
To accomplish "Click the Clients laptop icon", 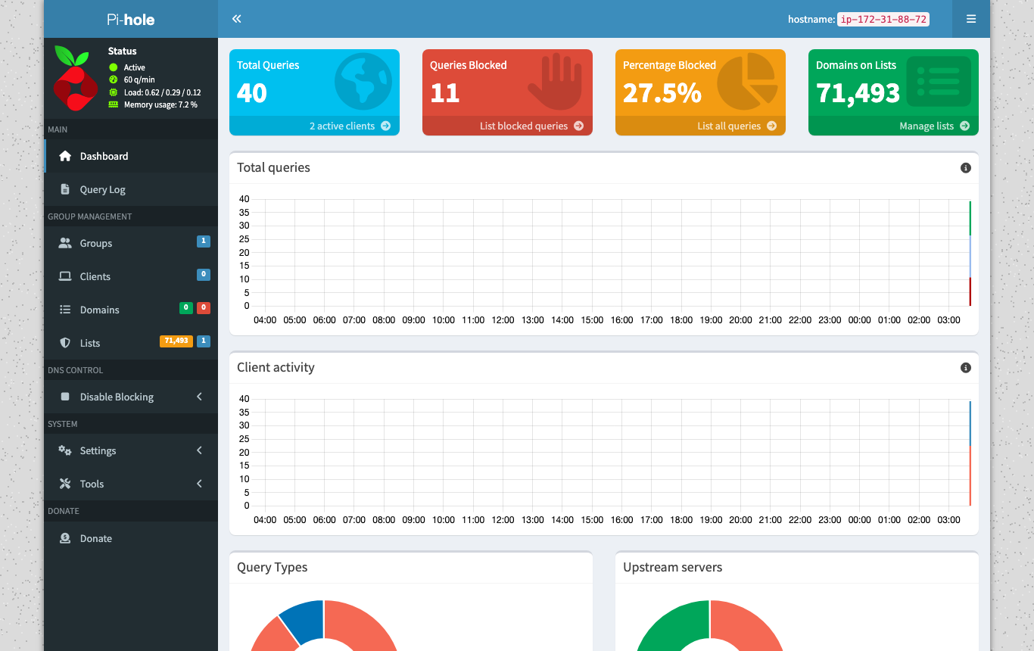I will 65,276.
